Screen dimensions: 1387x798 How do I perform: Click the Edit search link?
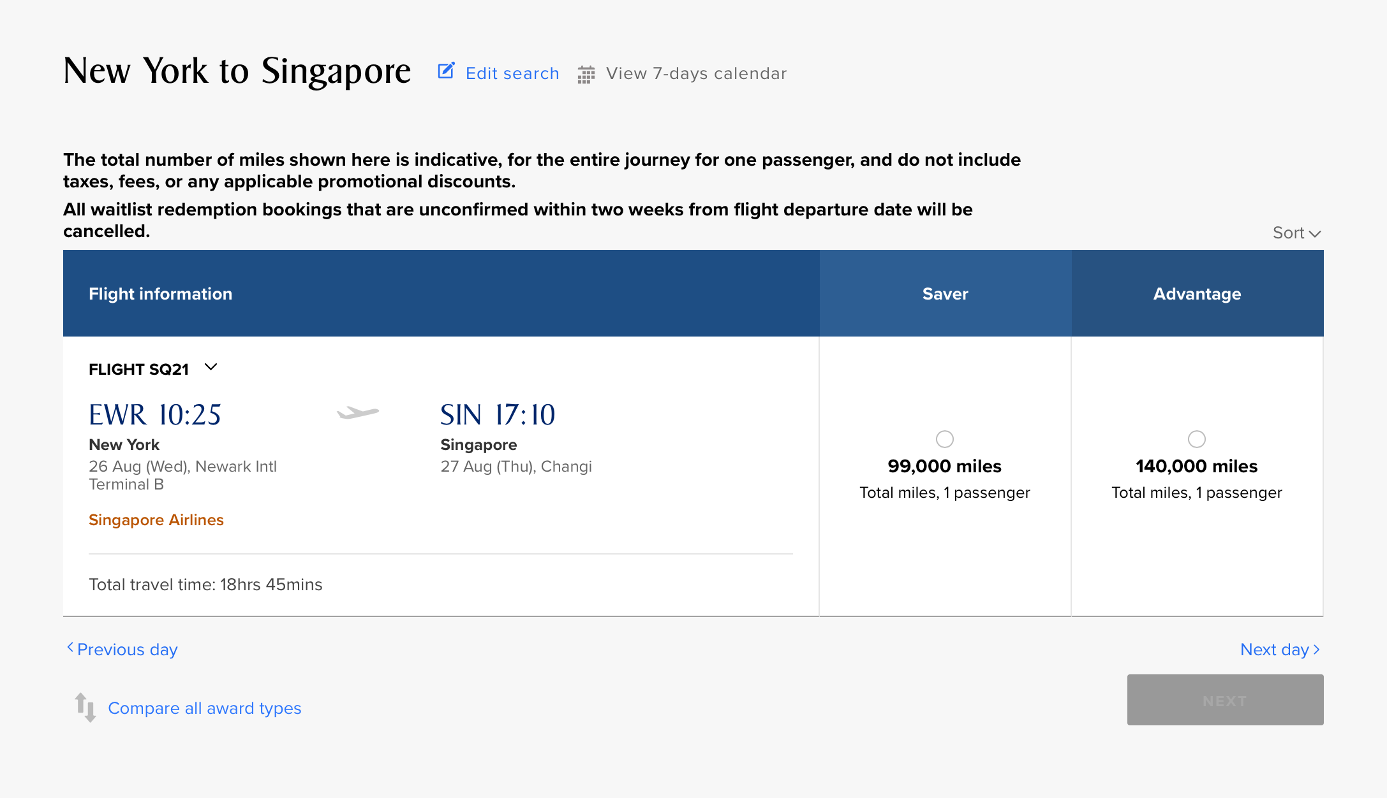pos(512,73)
